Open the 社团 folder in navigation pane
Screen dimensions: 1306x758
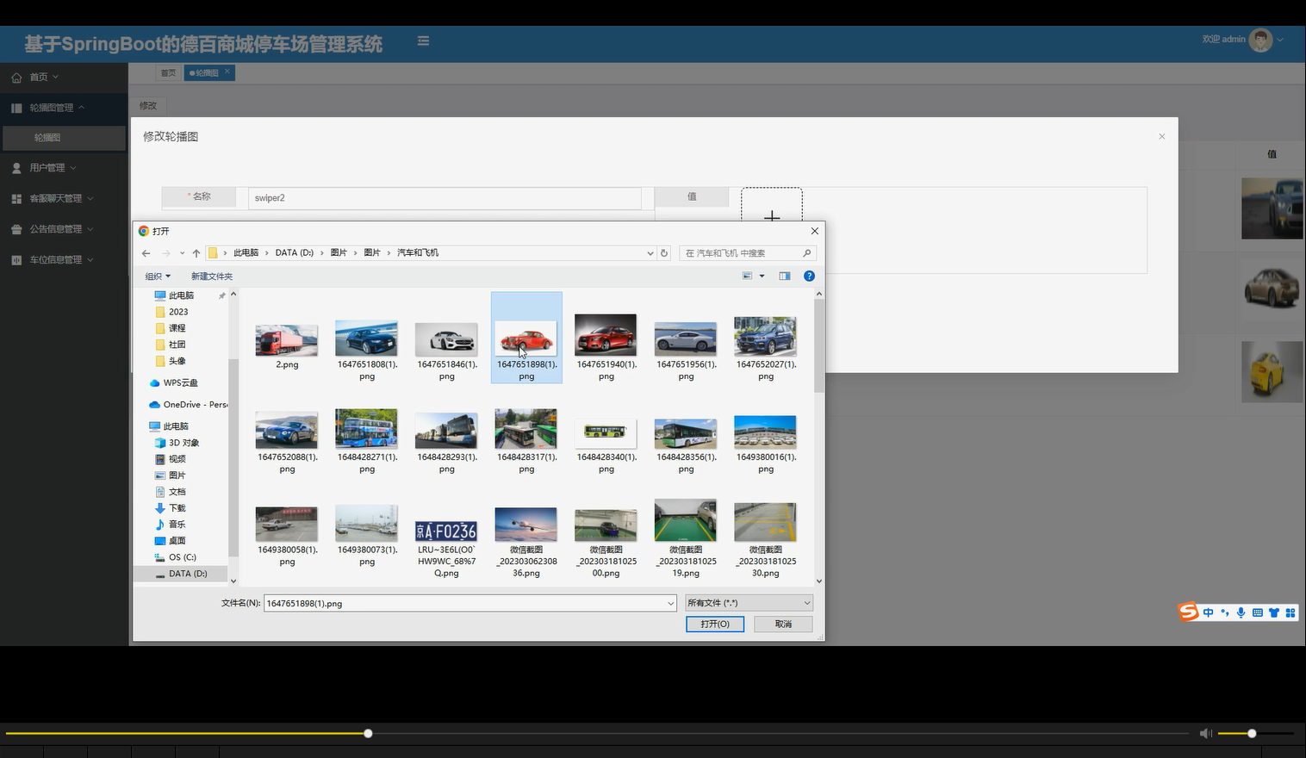tap(177, 345)
